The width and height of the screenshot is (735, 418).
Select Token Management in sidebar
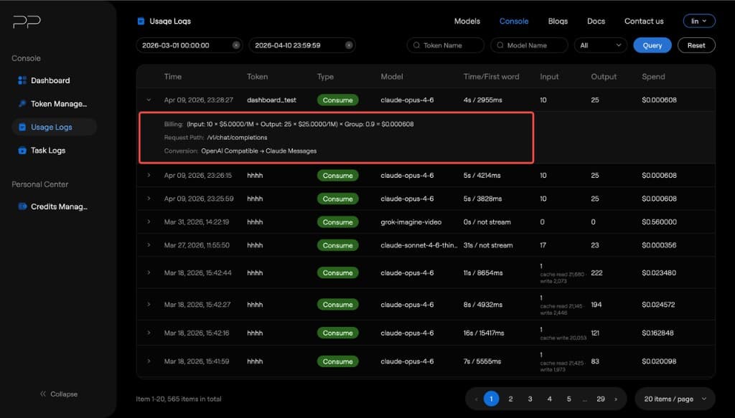55,104
